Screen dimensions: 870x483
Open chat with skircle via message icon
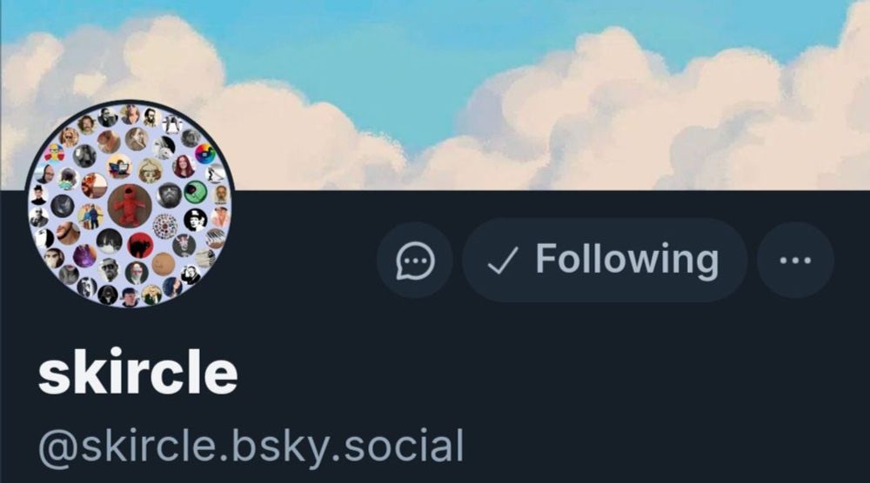point(415,261)
